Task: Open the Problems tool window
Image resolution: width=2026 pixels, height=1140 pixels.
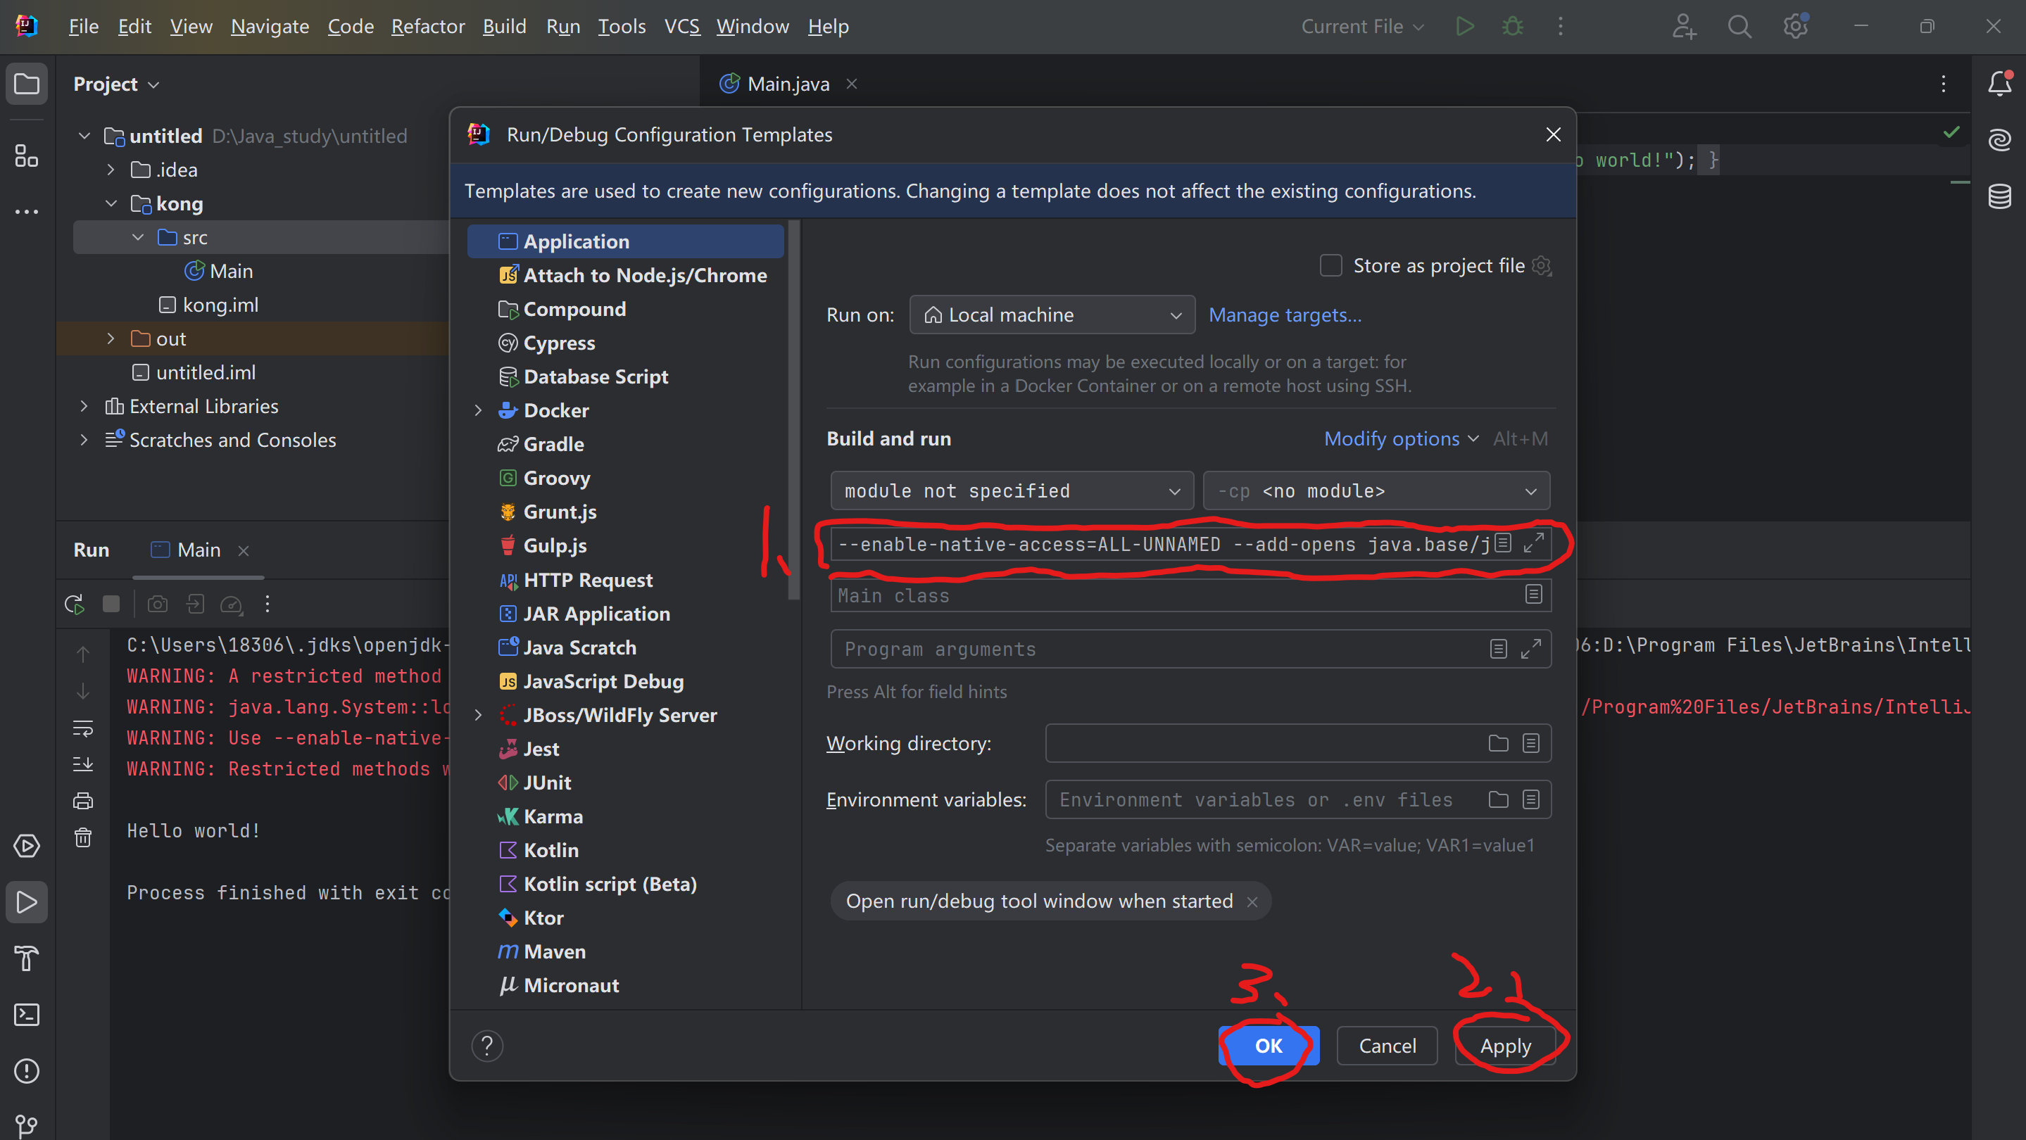Action: (27, 1071)
